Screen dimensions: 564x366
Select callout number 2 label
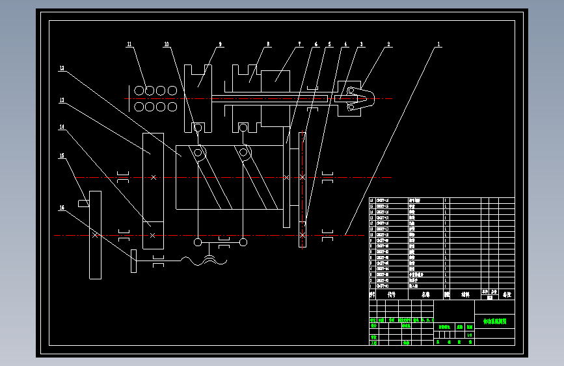[388, 44]
